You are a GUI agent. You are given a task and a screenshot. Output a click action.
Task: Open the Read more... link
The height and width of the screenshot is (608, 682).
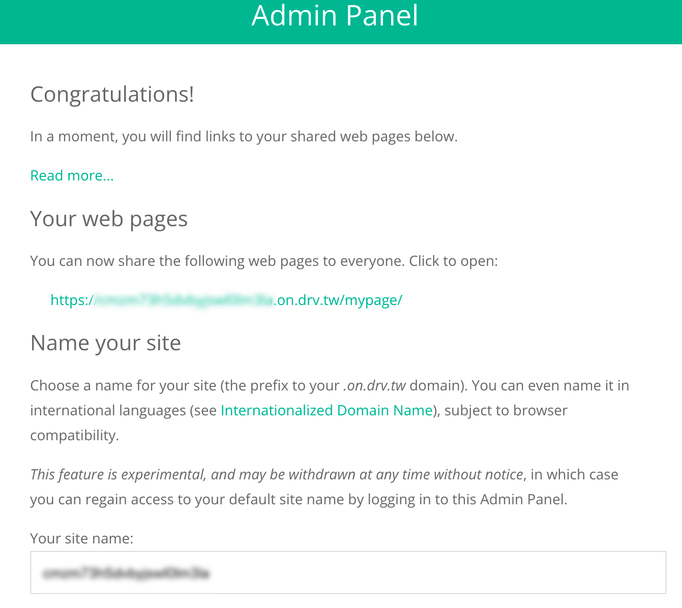click(x=72, y=175)
